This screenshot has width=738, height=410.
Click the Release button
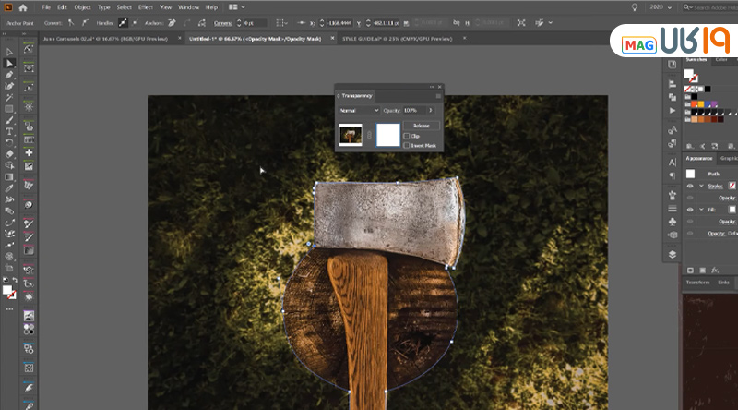[422, 125]
